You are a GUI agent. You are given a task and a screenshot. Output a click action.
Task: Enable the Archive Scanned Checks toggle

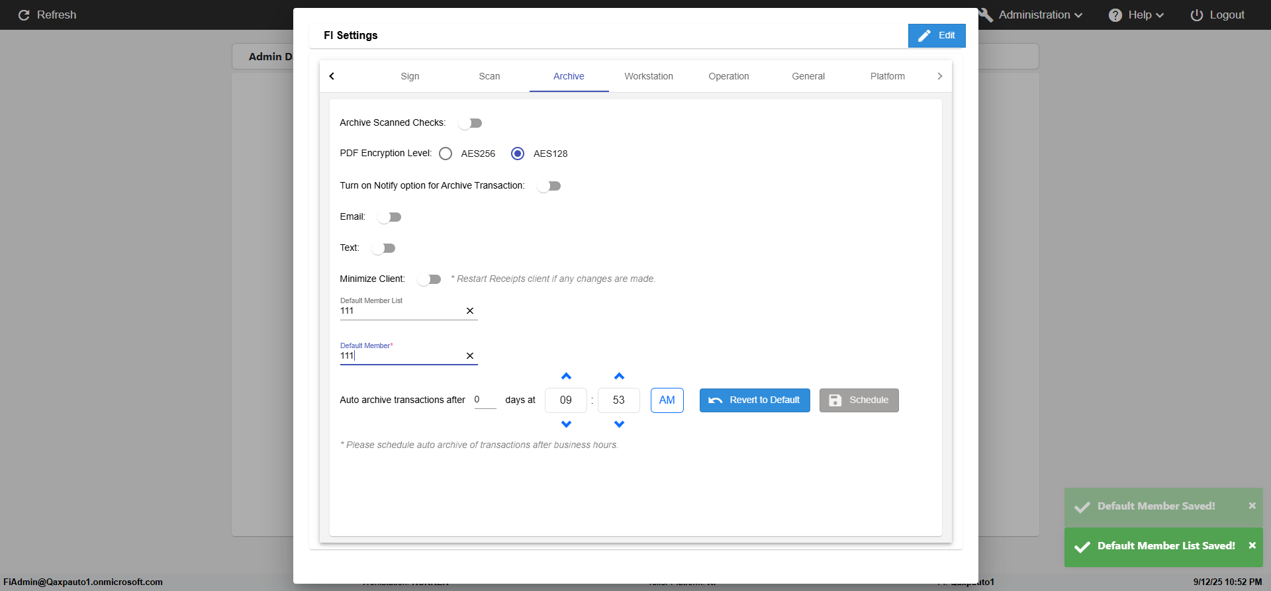pyautogui.click(x=470, y=123)
